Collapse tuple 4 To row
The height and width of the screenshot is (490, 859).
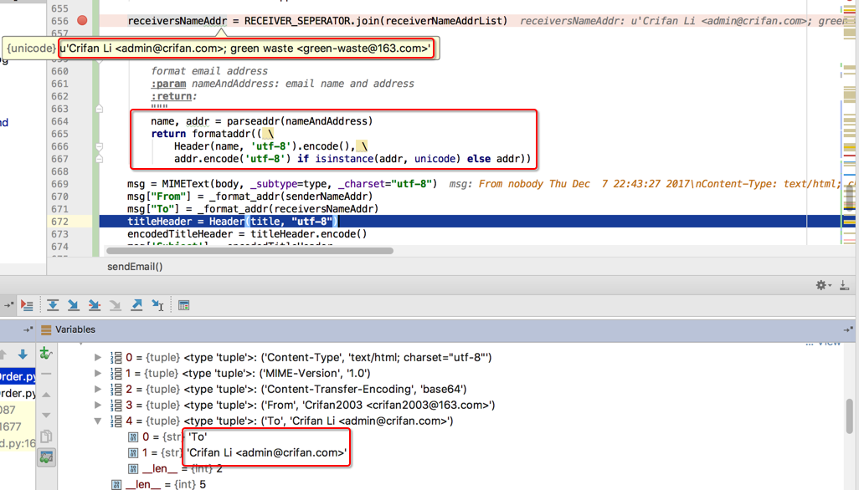[x=97, y=421]
